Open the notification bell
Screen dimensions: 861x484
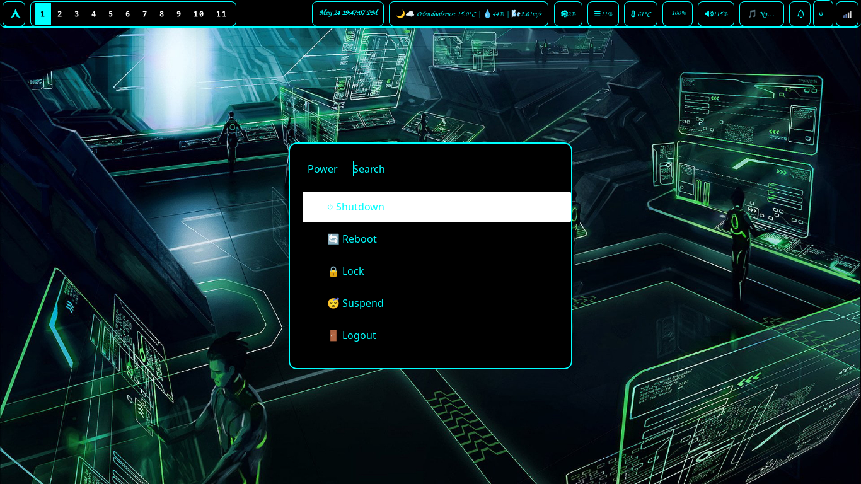coord(800,14)
